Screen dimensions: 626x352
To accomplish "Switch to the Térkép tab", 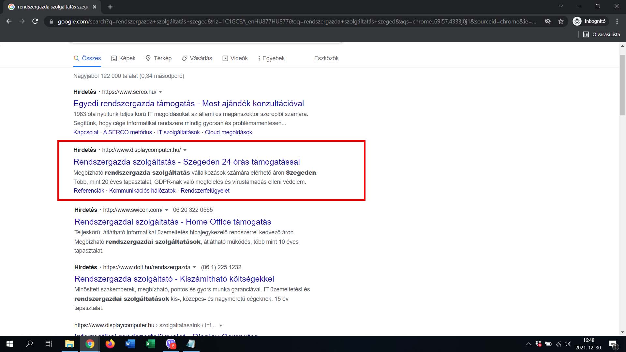I will point(158,58).
